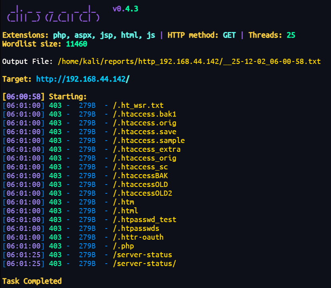This screenshot has height=288, width=331.
Task: Click the /.htaccess_extra entry
Action: pos(147,149)
